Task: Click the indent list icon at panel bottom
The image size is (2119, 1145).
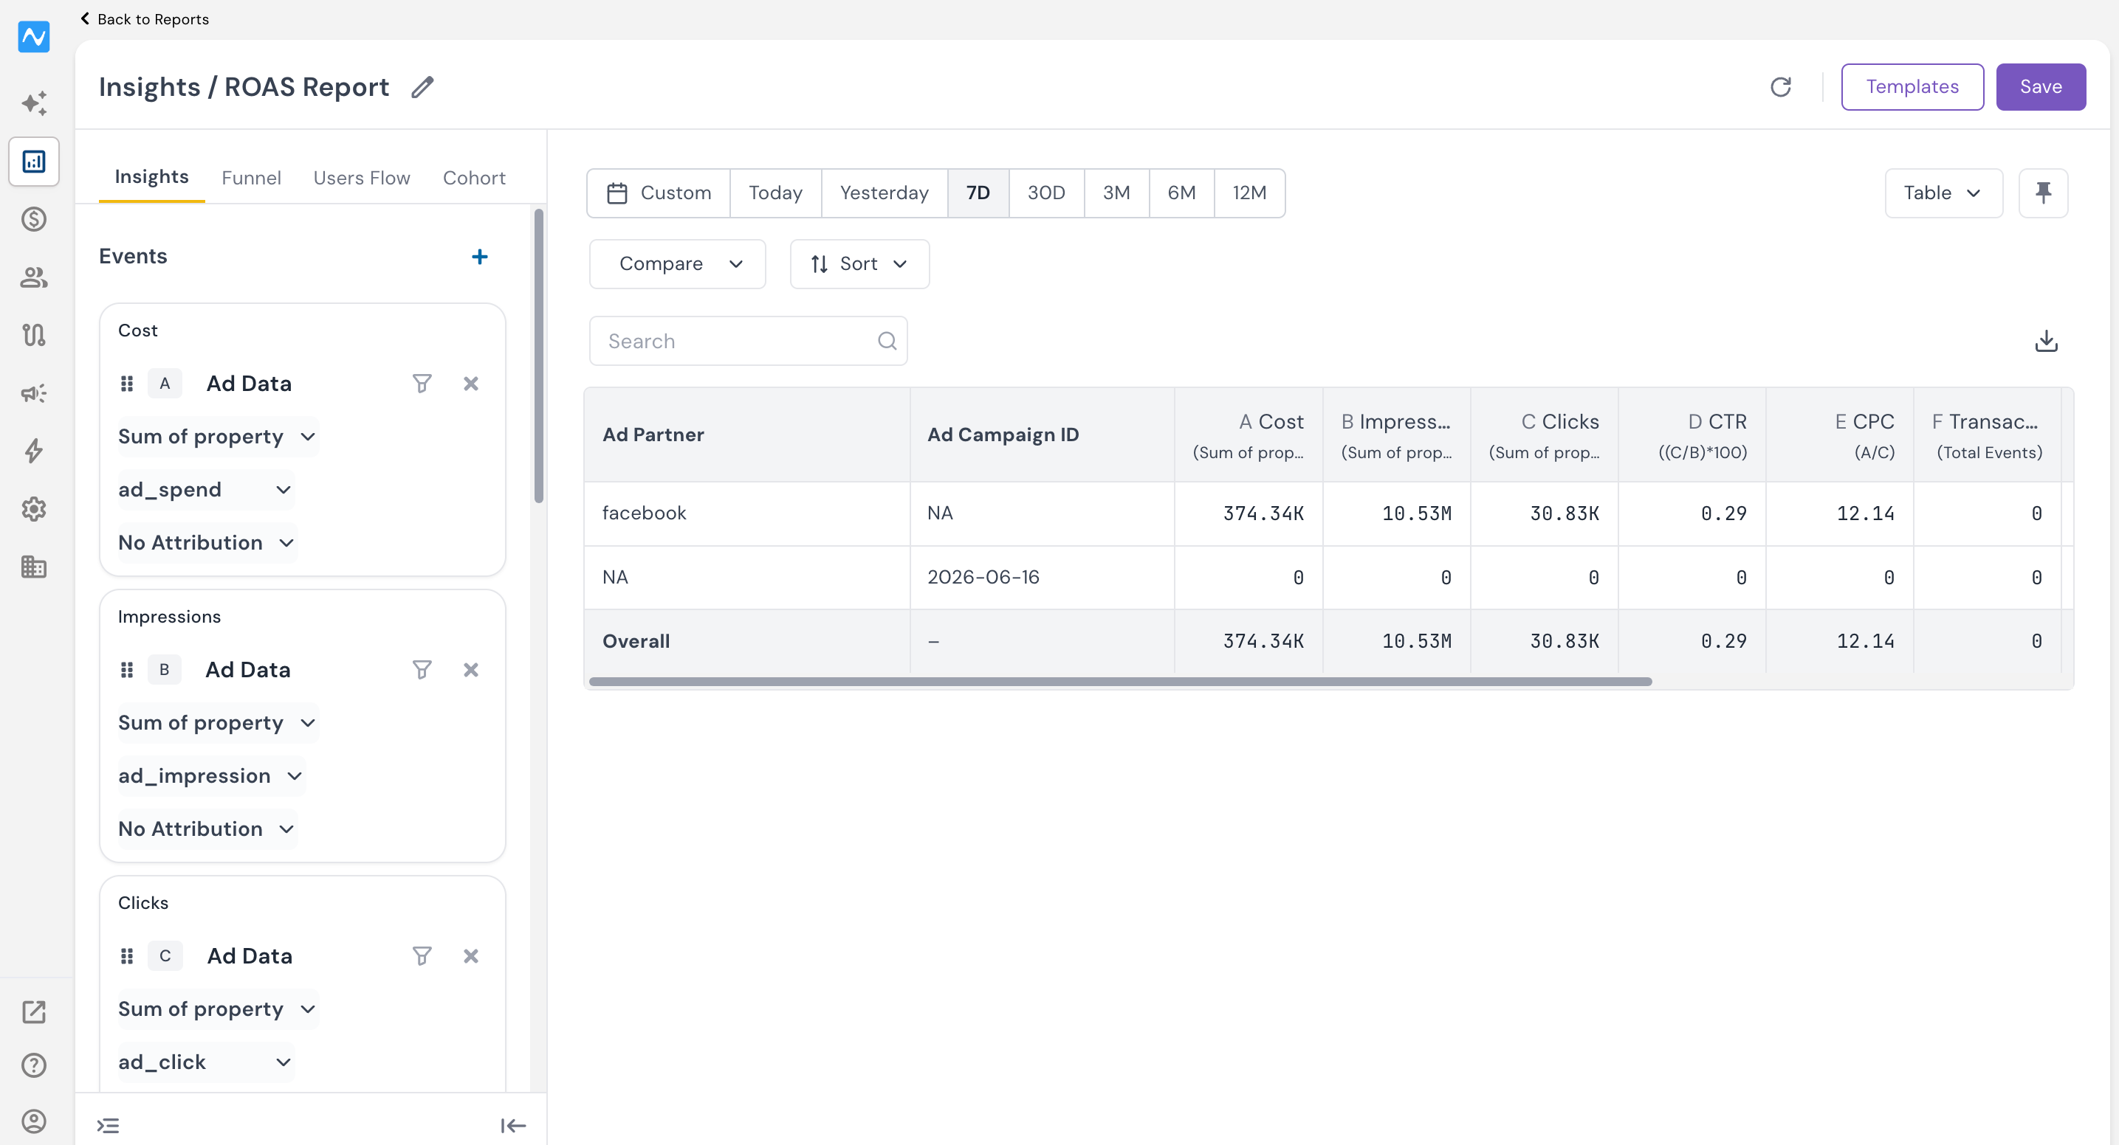Action: pos(109,1126)
